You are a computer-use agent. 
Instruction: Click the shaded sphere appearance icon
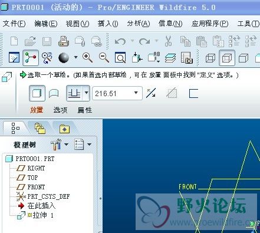tap(64, 58)
